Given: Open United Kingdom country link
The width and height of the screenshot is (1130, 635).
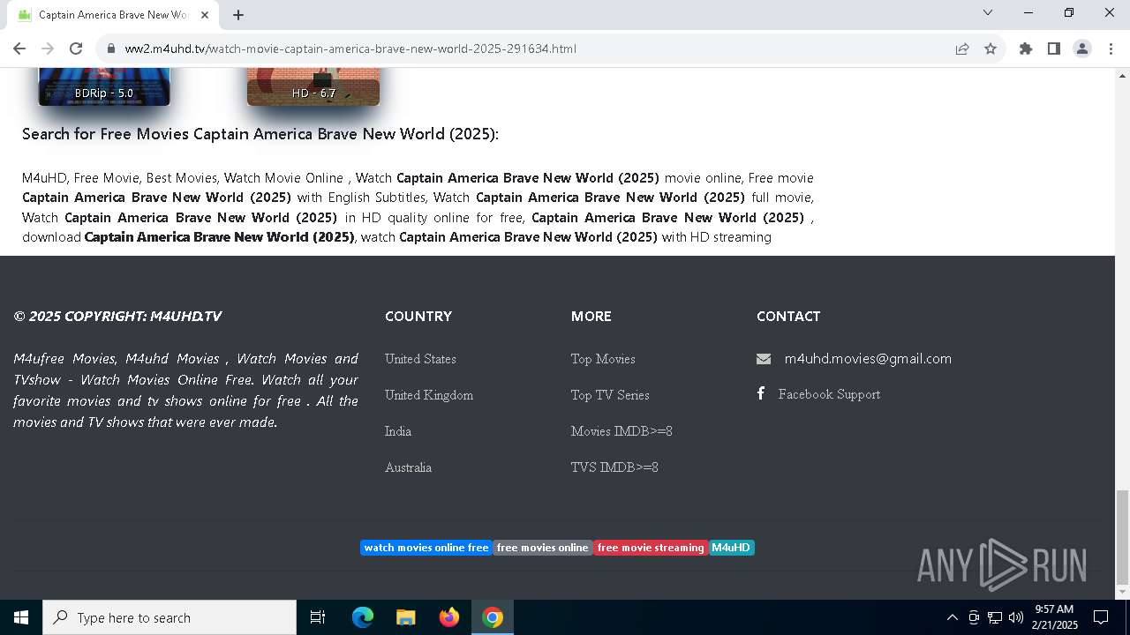Looking at the screenshot, I should [429, 395].
